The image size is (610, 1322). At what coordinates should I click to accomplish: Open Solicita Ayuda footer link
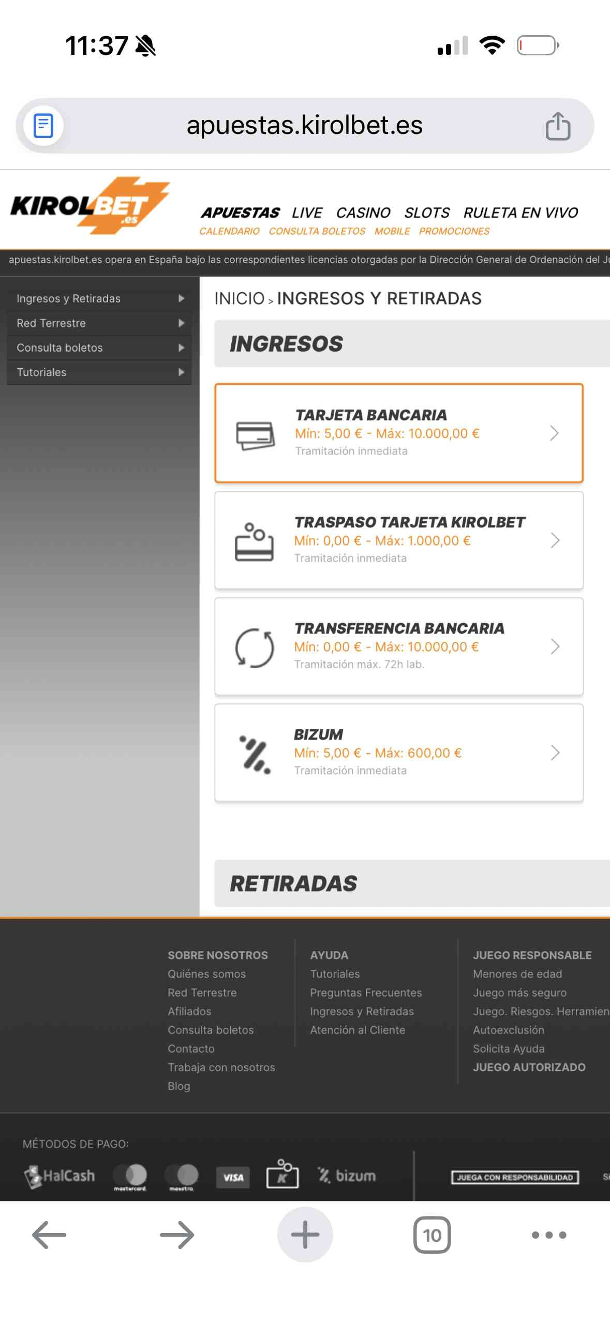509,1048
